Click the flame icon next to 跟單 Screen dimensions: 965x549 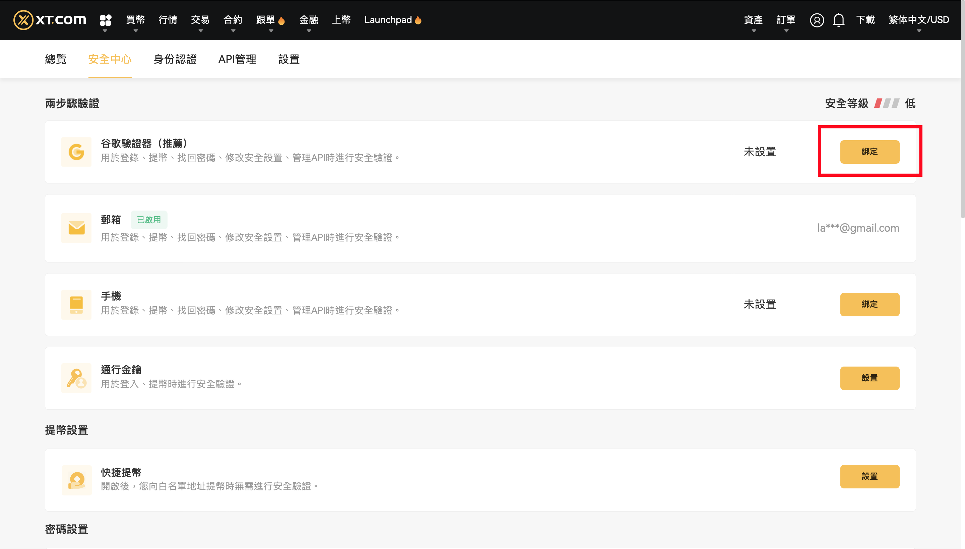(281, 20)
